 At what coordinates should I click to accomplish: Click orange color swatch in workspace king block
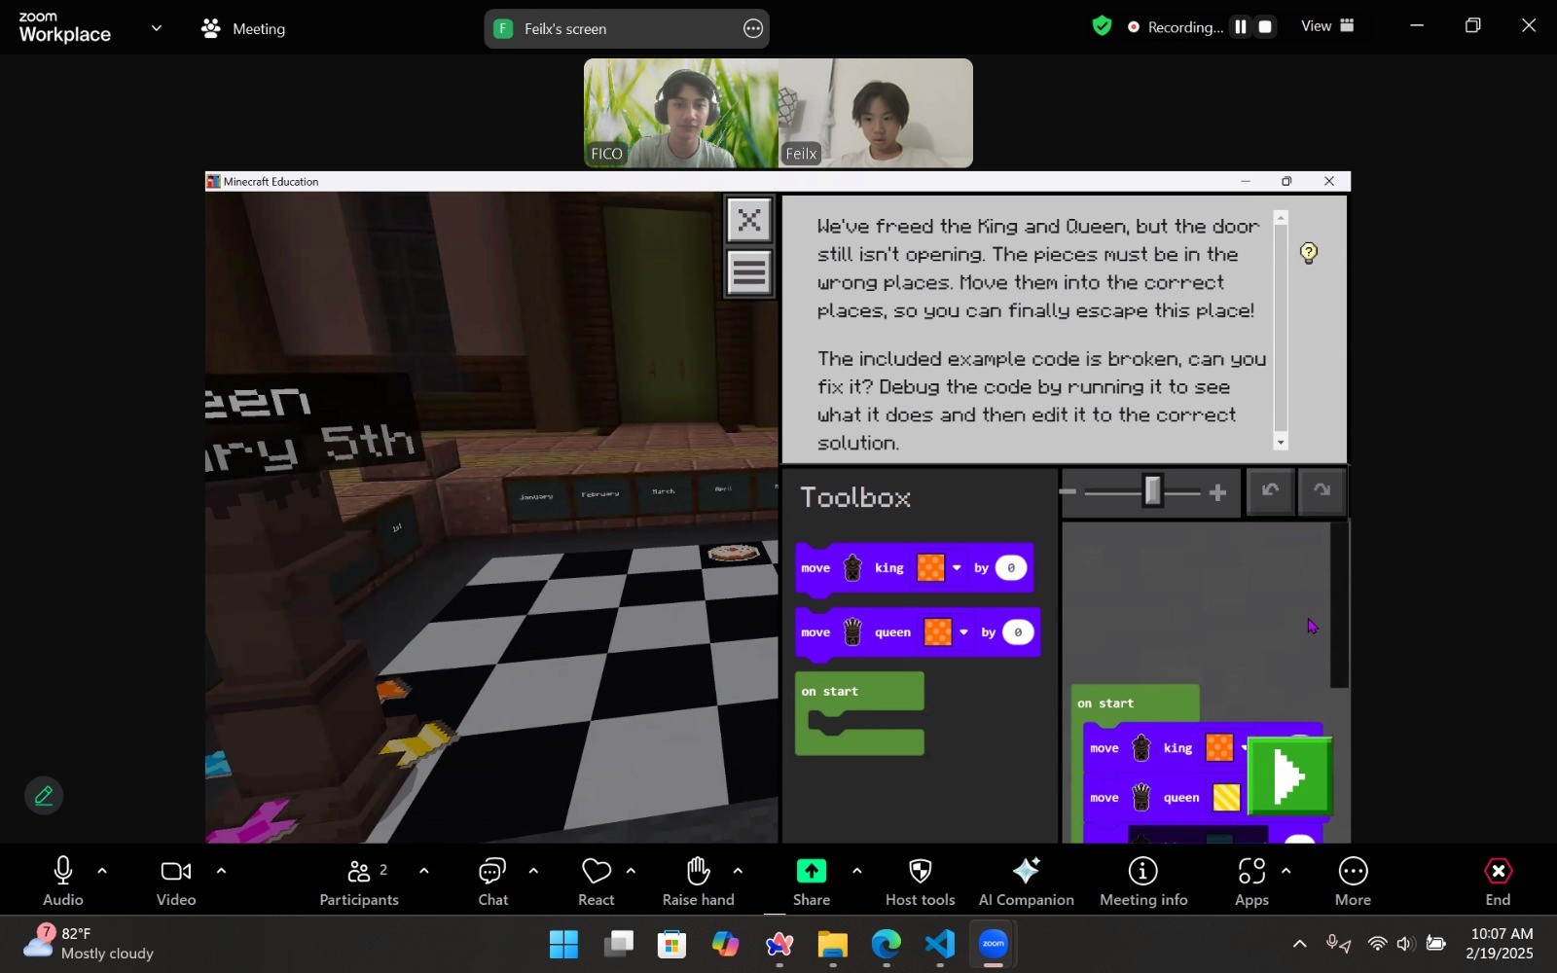pos(1219,747)
